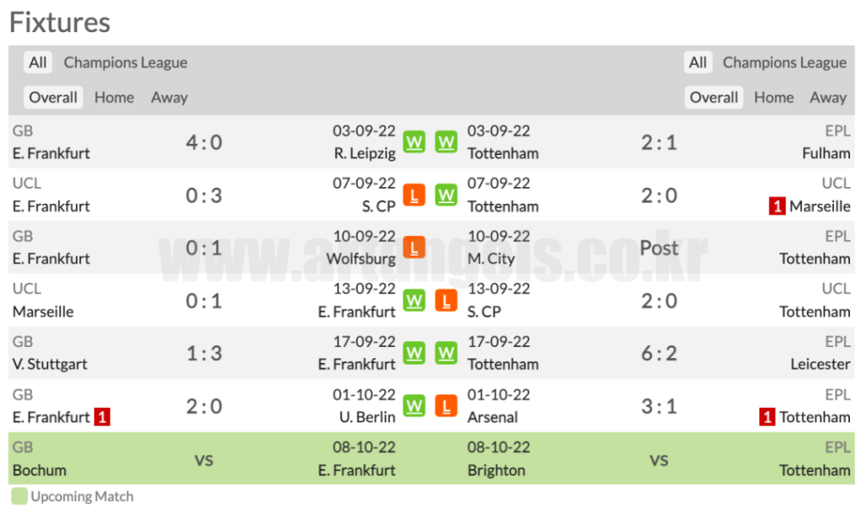
Task: Click the 6 : 2 score for Tottenham vs Leicester
Action: point(659,353)
